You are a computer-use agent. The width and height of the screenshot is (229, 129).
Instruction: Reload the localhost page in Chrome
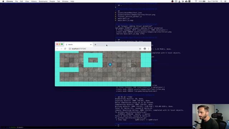(x=65, y=49)
